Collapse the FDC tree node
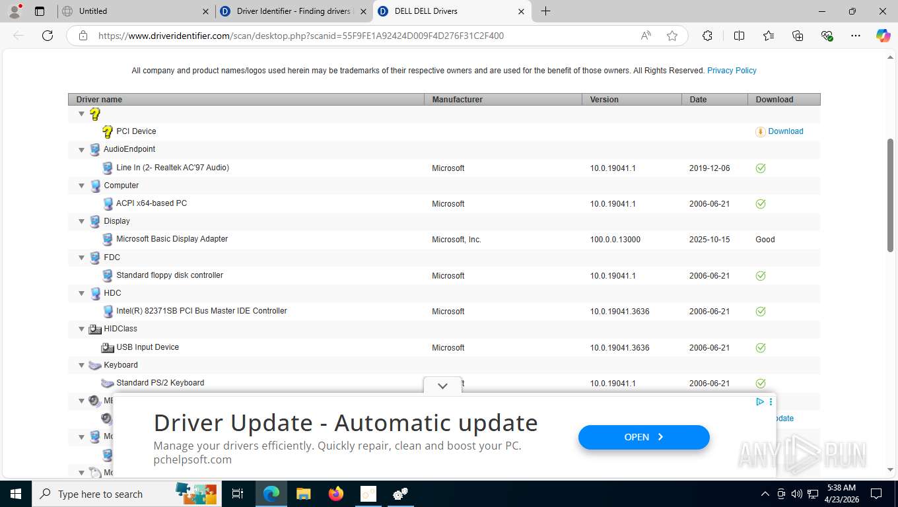This screenshot has width=898, height=507. (x=82, y=257)
